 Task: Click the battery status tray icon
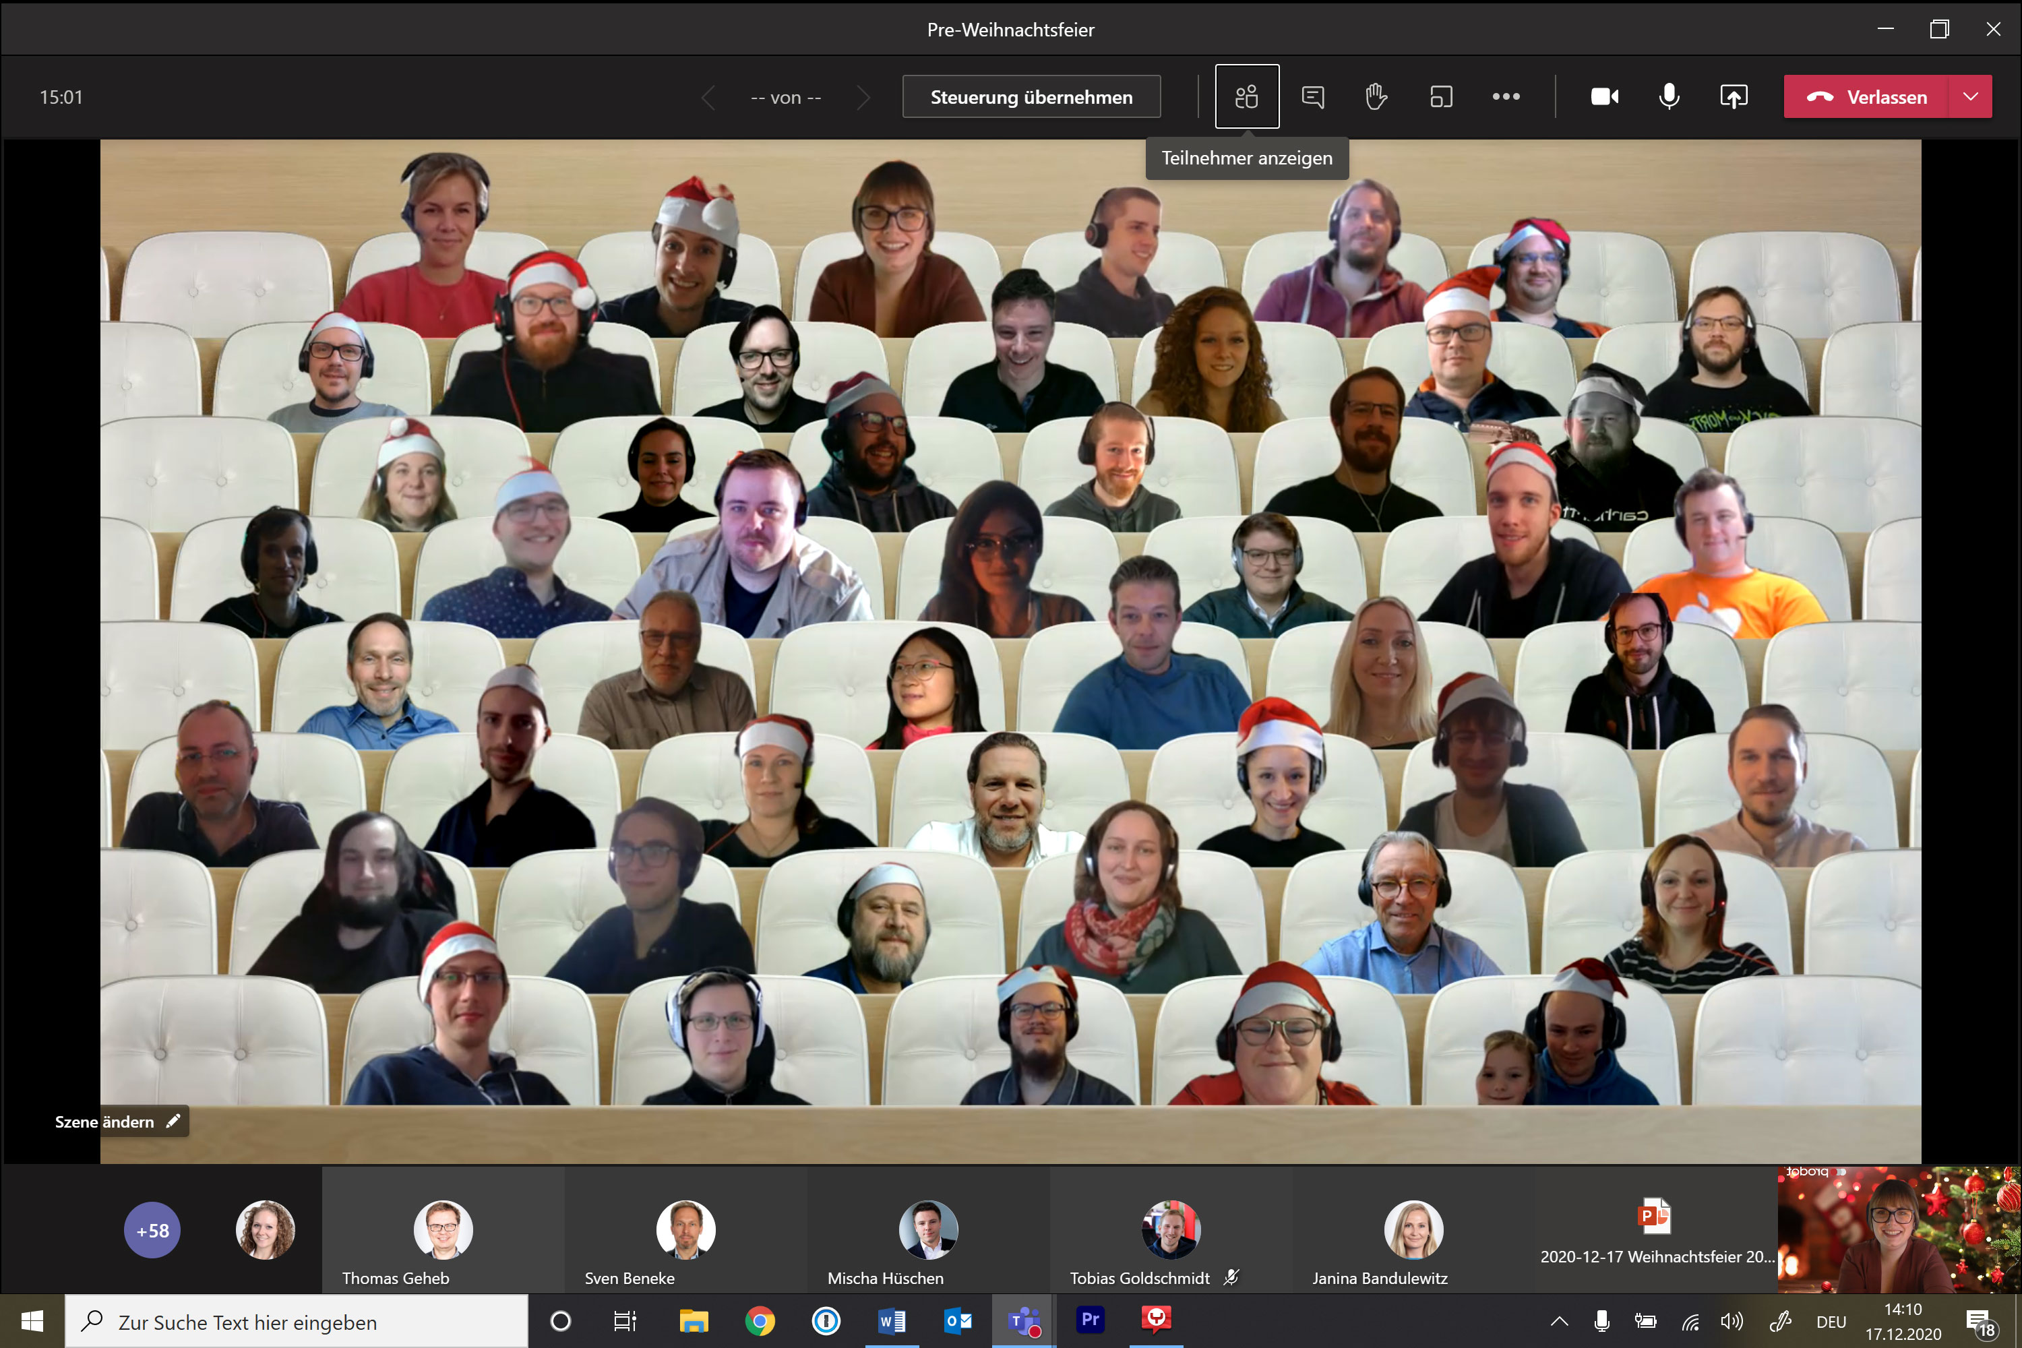(x=1645, y=1322)
